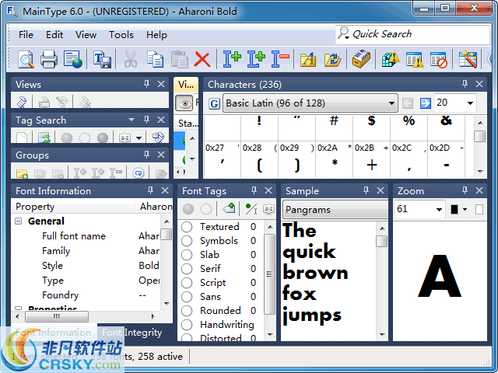
Task: Select the Textured tag radio button
Action: click(187, 227)
